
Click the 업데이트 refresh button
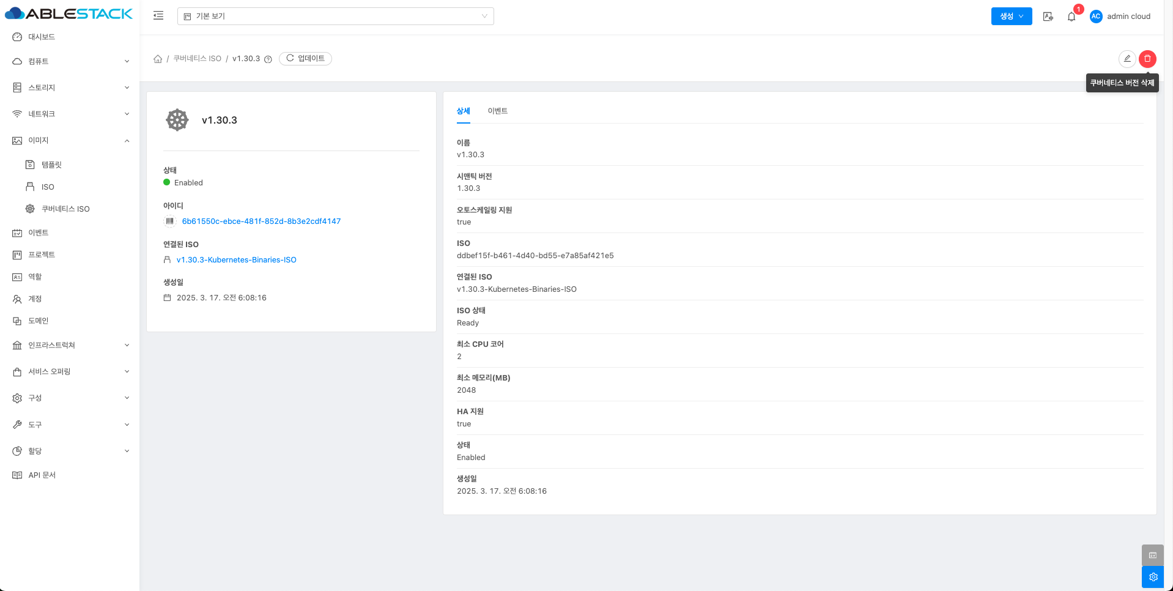click(305, 59)
